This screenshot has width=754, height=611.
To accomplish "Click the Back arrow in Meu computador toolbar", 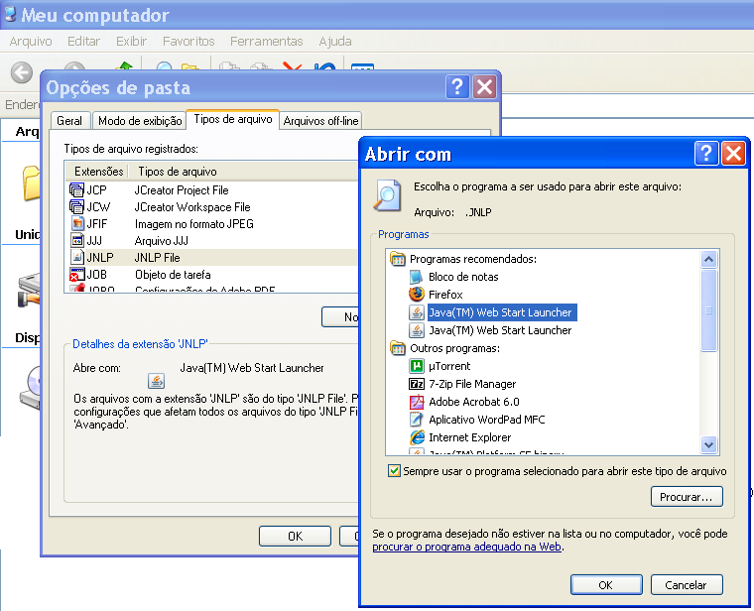I will pos(22,73).
